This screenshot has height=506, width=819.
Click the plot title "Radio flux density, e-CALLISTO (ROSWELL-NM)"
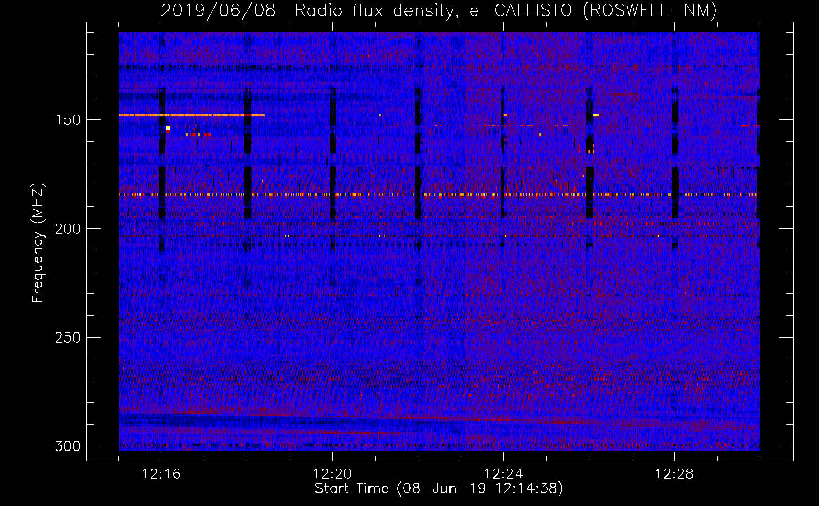506,10
